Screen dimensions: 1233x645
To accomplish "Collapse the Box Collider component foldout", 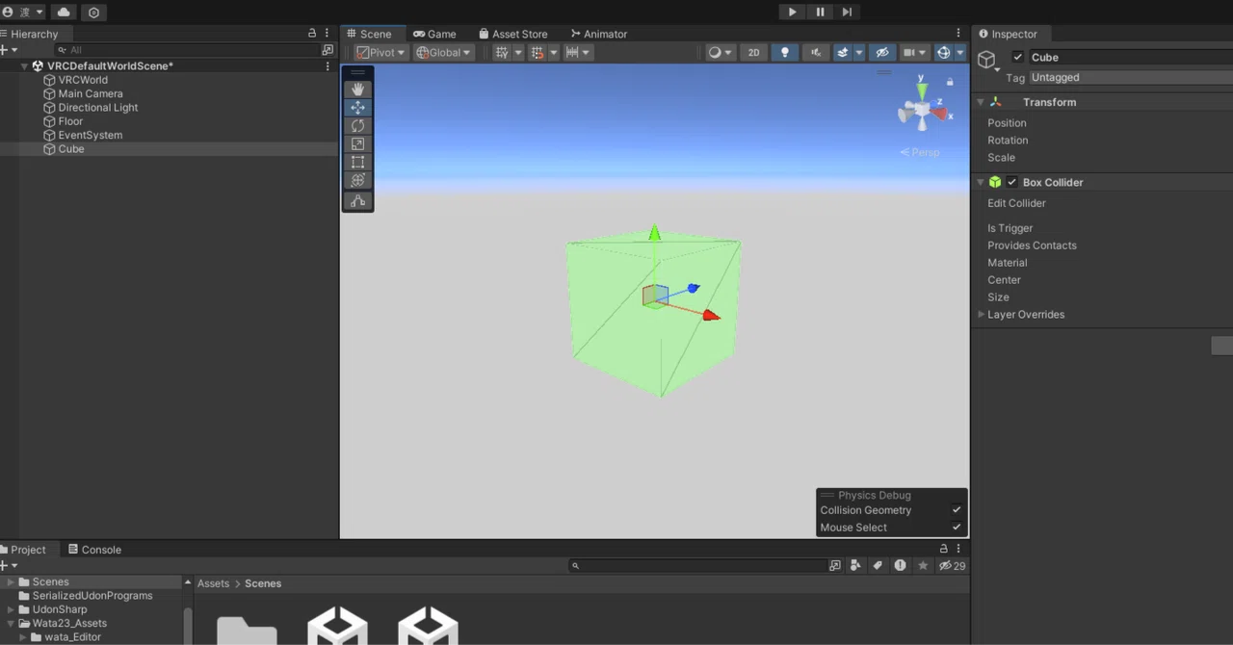I will pos(981,182).
